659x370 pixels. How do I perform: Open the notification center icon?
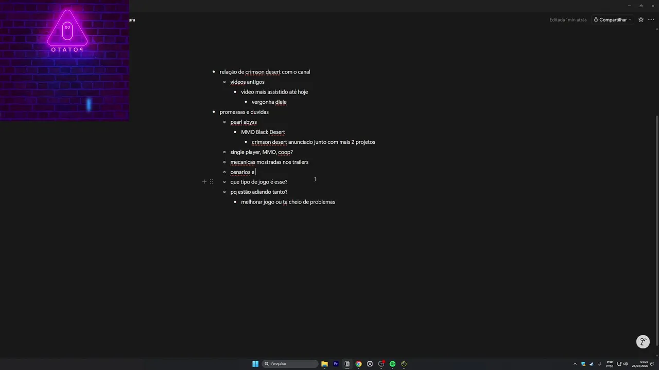click(652, 364)
